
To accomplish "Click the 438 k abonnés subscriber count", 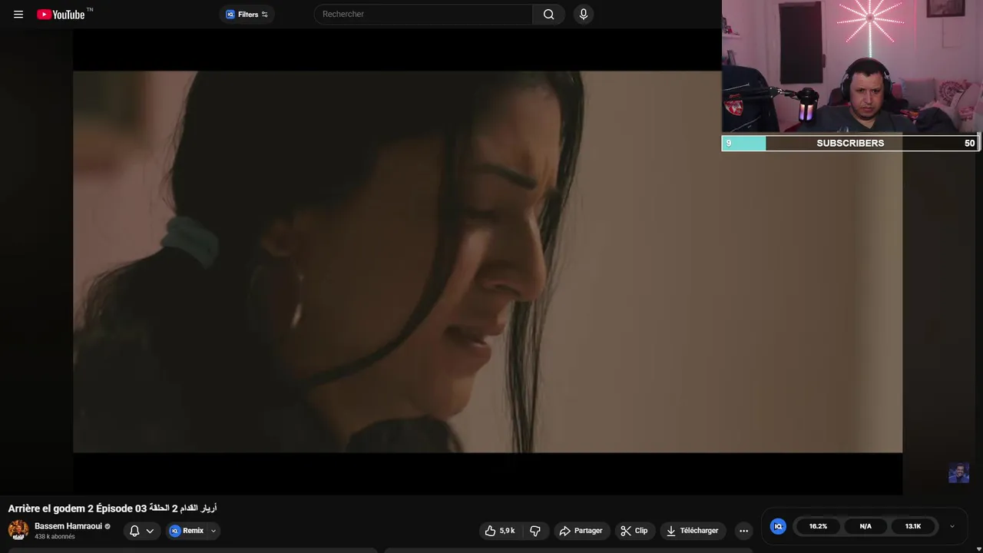I will [55, 537].
